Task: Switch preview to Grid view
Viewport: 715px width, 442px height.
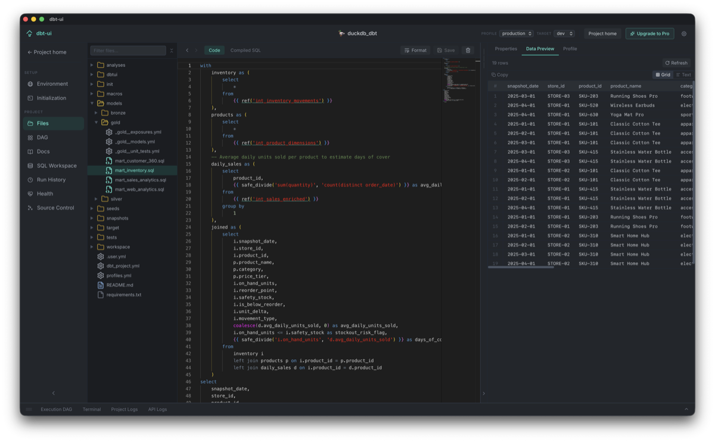Action: [x=663, y=75]
